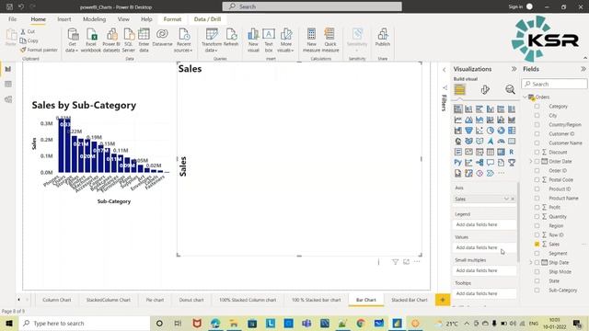Check the City field checkbox
The image size is (589, 331).
click(x=537, y=116)
